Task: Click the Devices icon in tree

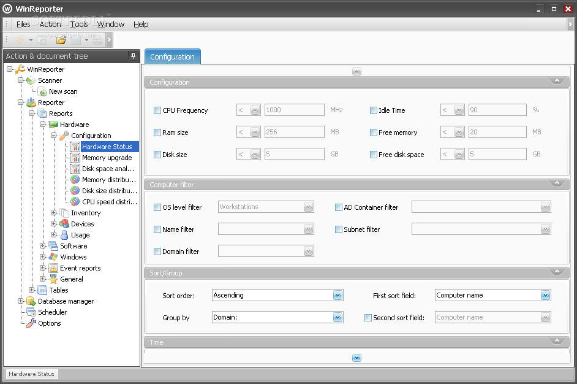Action: coord(64,224)
